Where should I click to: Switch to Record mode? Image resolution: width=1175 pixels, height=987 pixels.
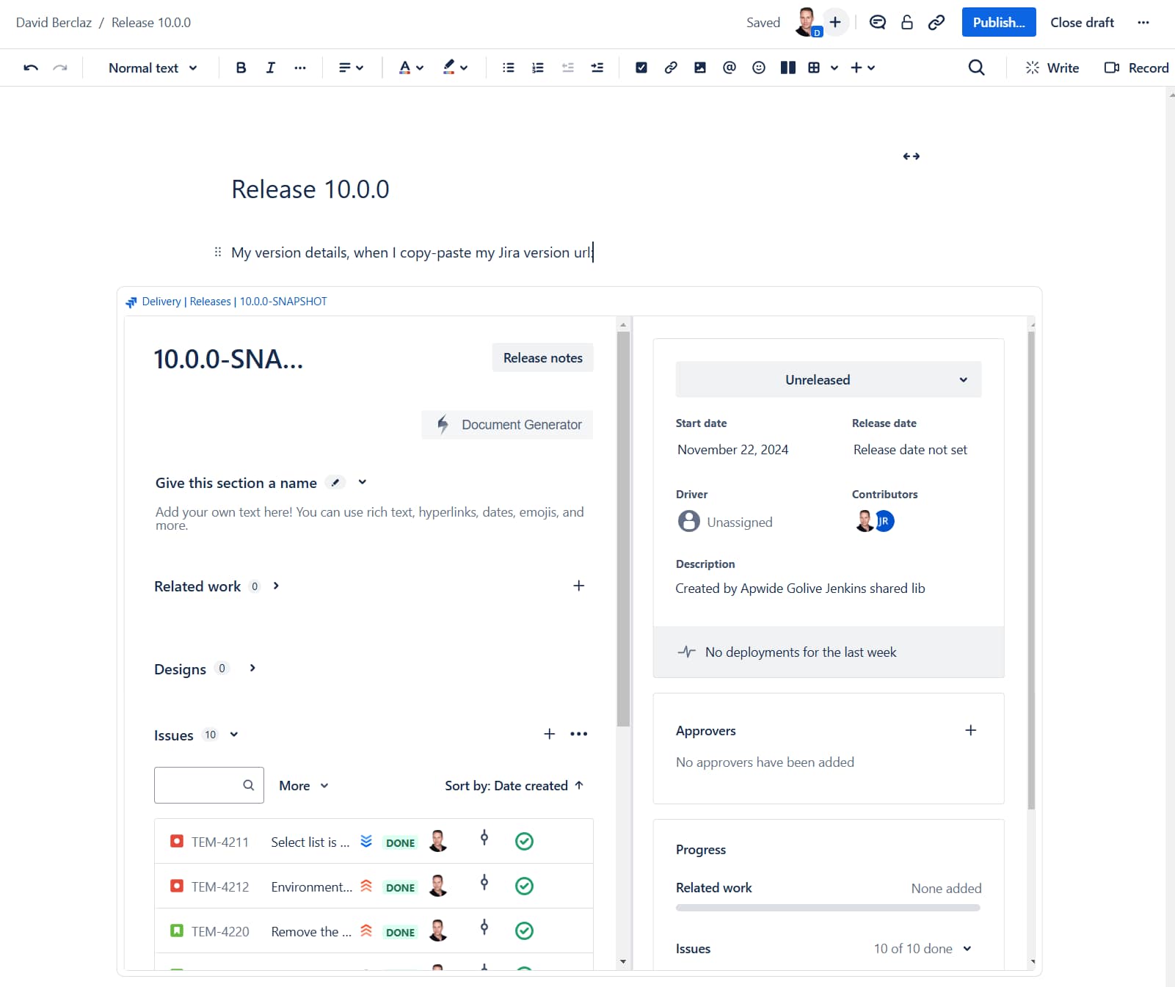tap(1135, 68)
